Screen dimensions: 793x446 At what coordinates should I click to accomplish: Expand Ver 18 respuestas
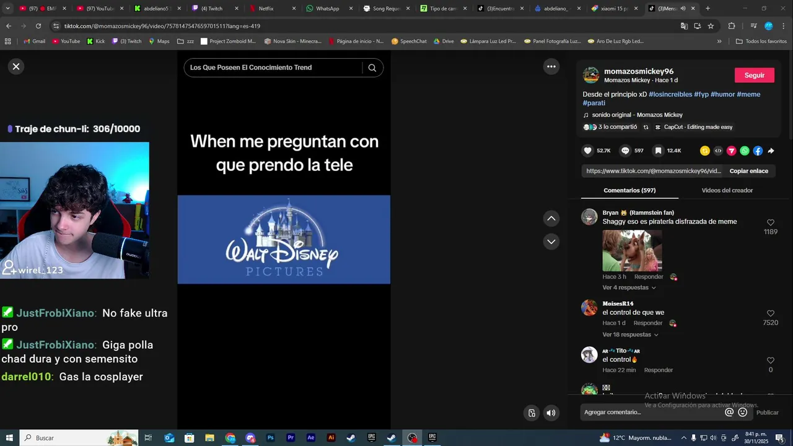click(630, 334)
